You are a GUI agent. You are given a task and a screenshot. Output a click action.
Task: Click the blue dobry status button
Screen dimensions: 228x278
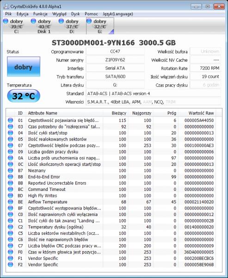(24, 66)
